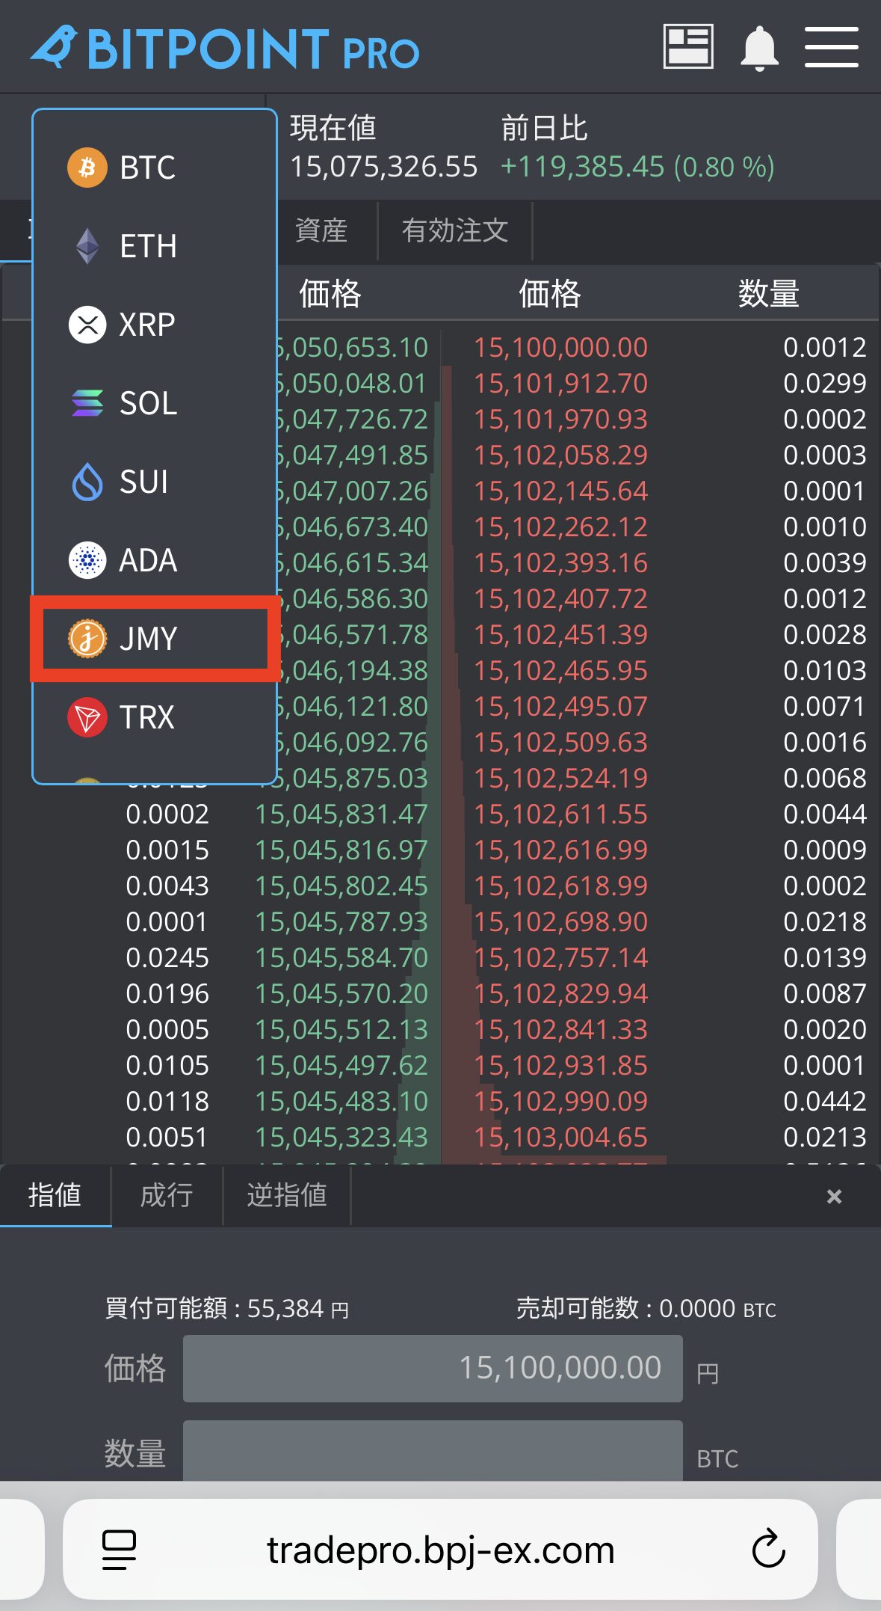Choose JMY from the currency list

tap(155, 639)
